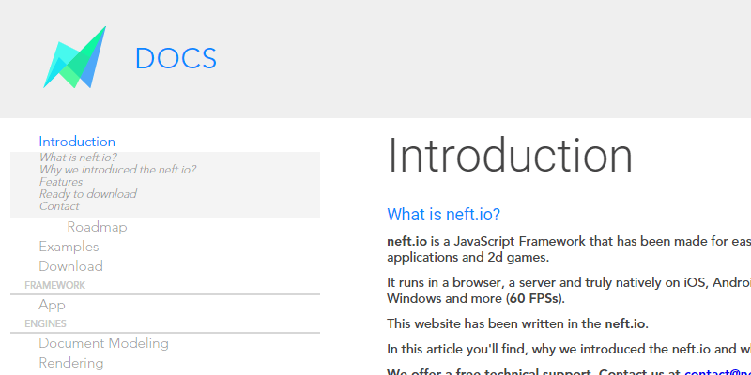Click the bold "60 FPSs" text
This screenshot has height=375, width=751.
click(534, 299)
